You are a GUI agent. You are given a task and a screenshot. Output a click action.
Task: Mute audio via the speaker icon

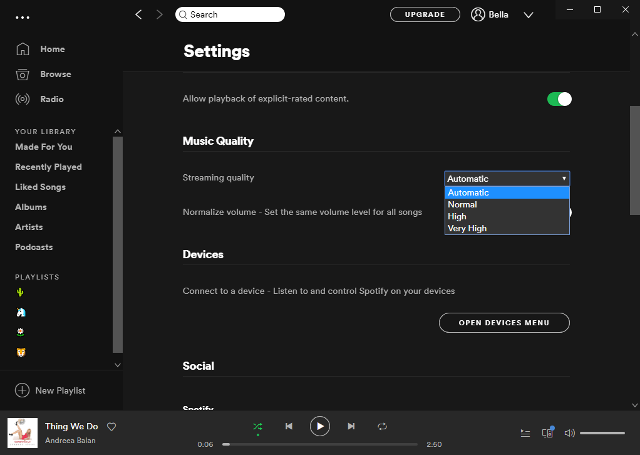click(x=569, y=432)
